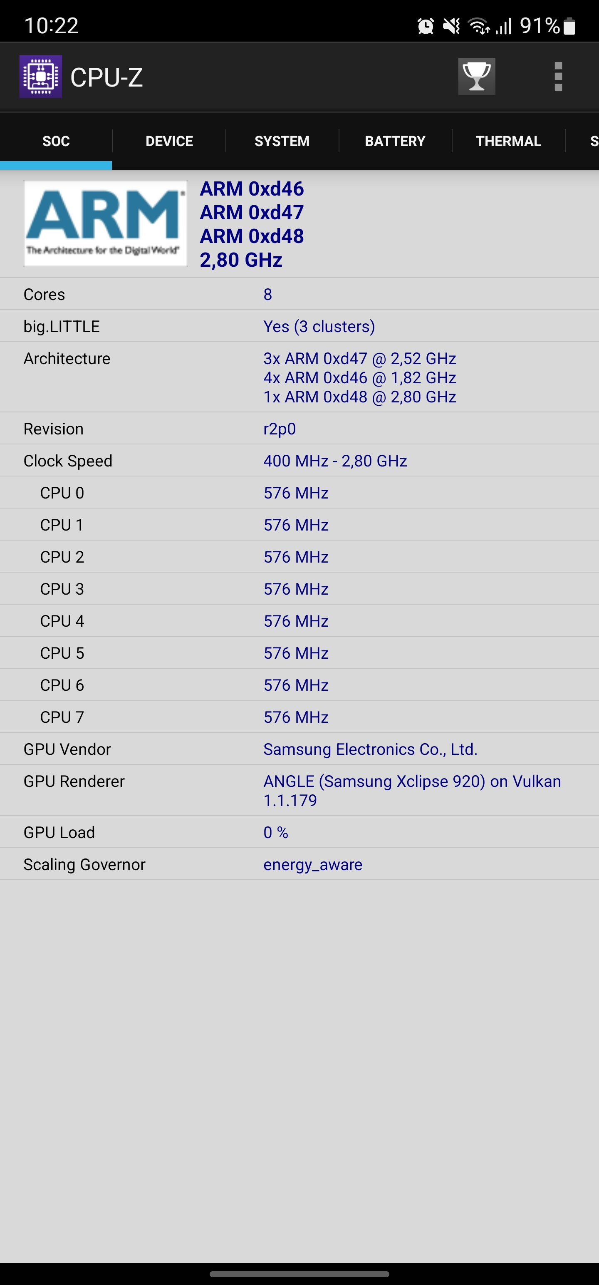Viewport: 599px width, 1285px height.
Task: Switch to the SYSTEM tab
Action: pyautogui.click(x=282, y=141)
